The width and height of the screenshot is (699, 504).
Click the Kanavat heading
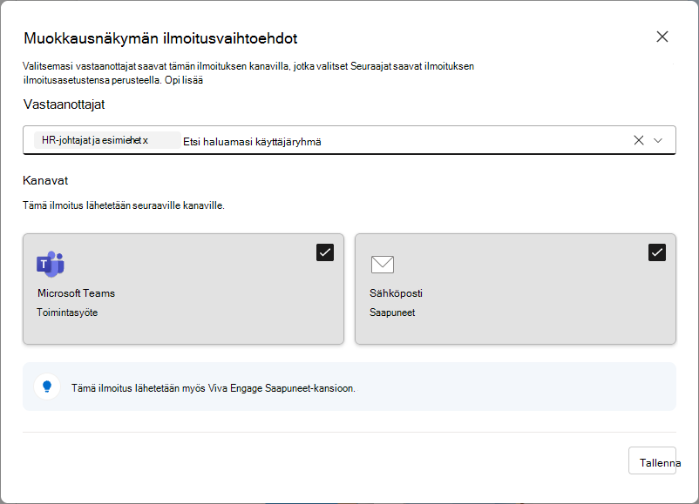pyautogui.click(x=45, y=180)
